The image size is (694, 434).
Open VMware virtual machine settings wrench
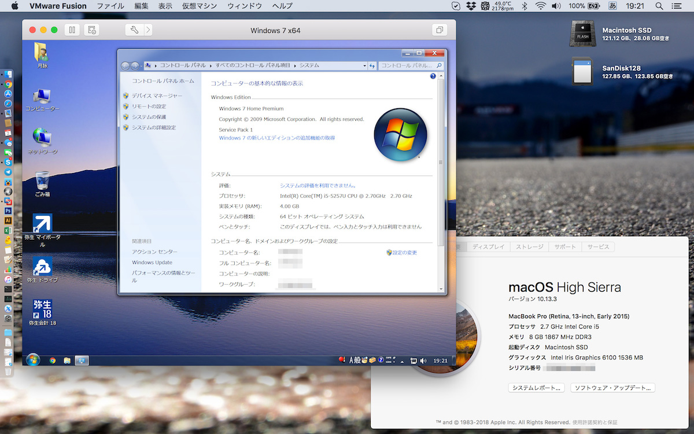[x=135, y=30]
